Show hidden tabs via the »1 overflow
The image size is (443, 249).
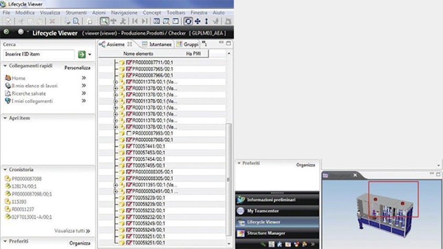tap(204, 44)
